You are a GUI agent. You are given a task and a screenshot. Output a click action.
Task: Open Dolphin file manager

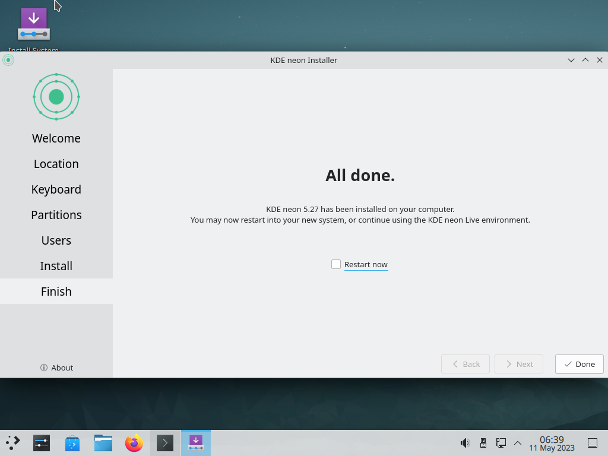(x=103, y=443)
